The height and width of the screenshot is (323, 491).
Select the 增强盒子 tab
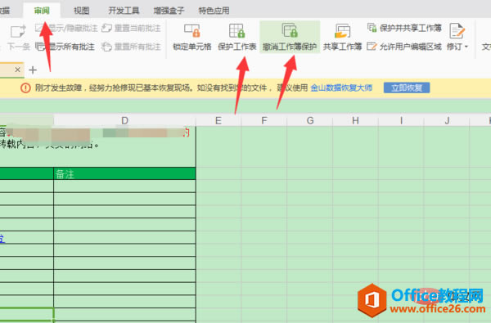(x=169, y=11)
